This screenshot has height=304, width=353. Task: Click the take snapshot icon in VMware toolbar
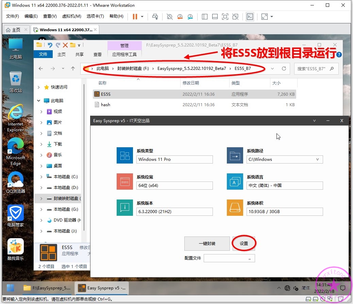pyautogui.click(x=169, y=17)
